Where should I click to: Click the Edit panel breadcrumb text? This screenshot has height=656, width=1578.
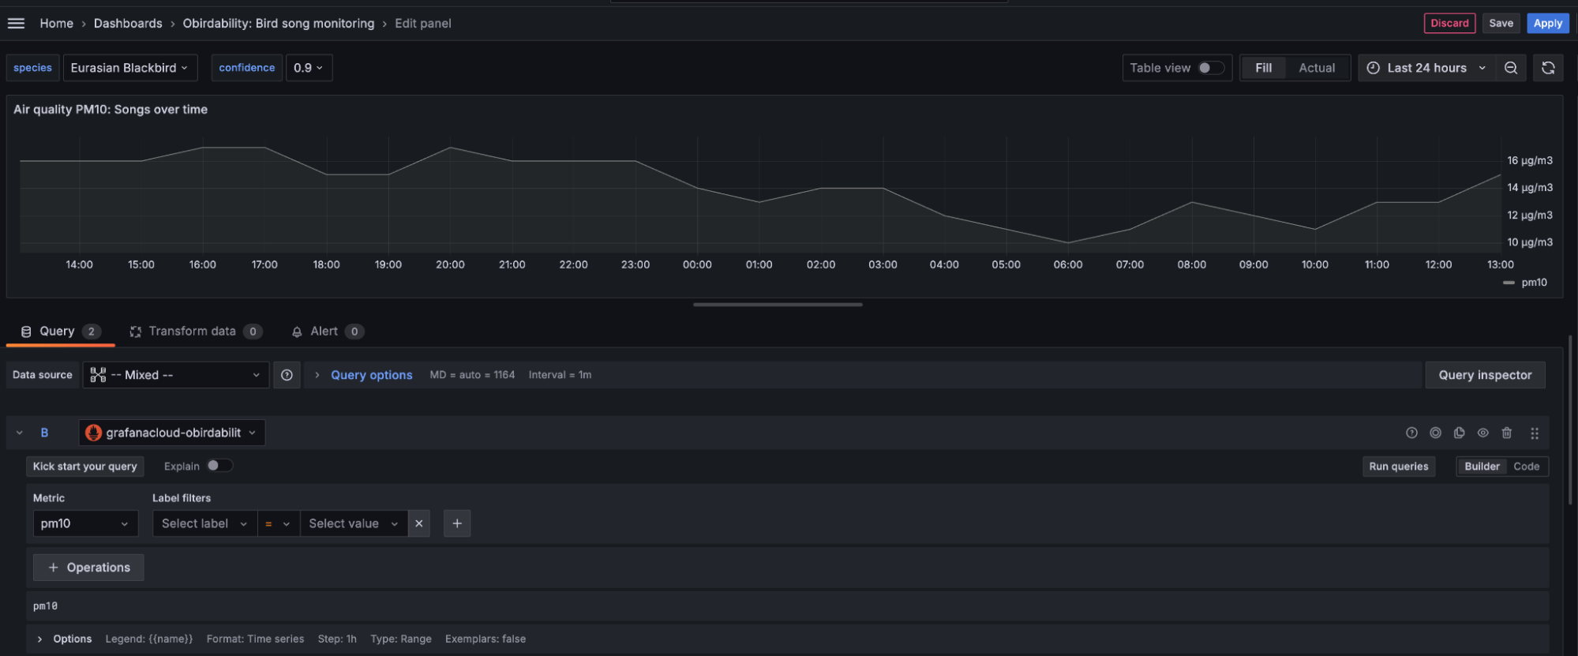point(423,24)
